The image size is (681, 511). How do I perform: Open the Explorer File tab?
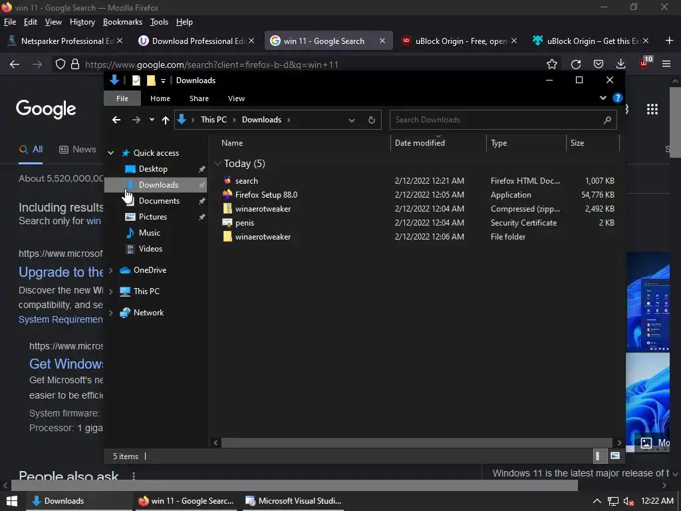coord(122,98)
